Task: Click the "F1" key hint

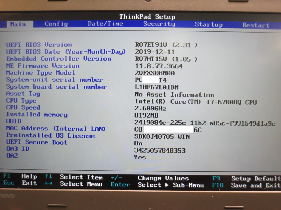Action: [7, 176]
